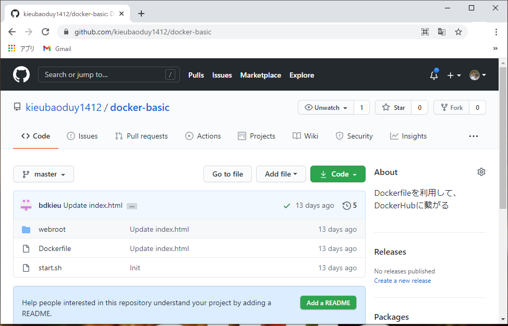Switch to the Issues tab
Screen dimensions: 508x326
click(x=82, y=136)
